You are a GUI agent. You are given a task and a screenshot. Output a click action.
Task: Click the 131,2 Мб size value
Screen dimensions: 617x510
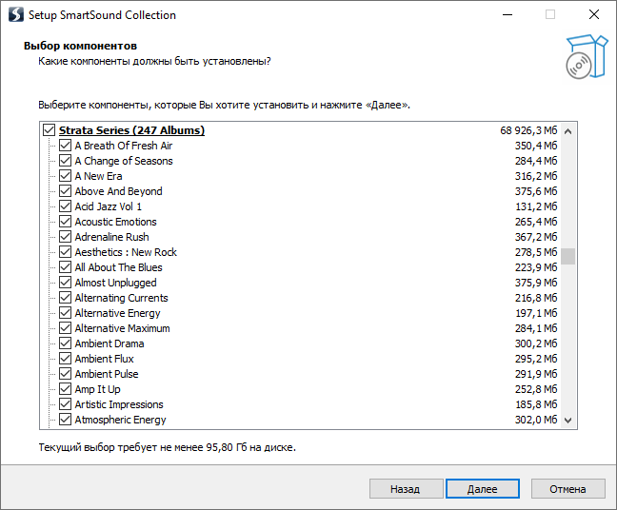point(536,206)
